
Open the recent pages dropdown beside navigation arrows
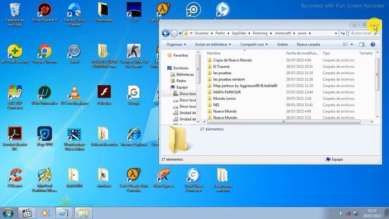tap(181, 33)
